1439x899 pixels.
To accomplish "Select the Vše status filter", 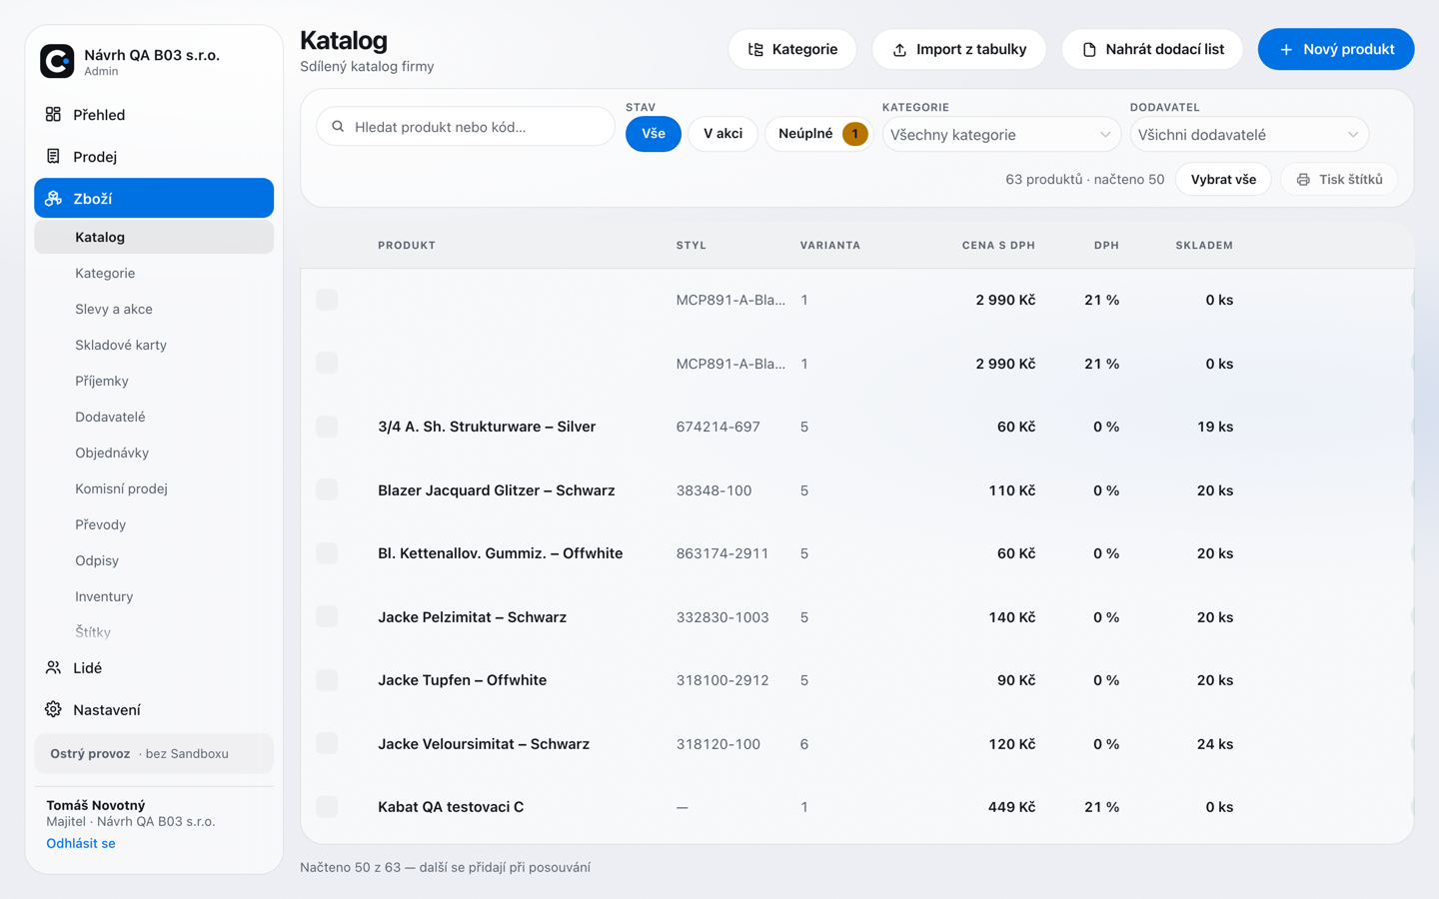I will (654, 134).
